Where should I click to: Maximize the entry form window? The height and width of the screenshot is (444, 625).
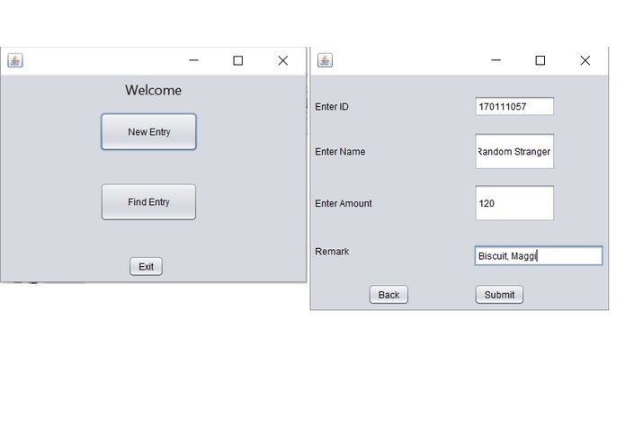click(540, 60)
